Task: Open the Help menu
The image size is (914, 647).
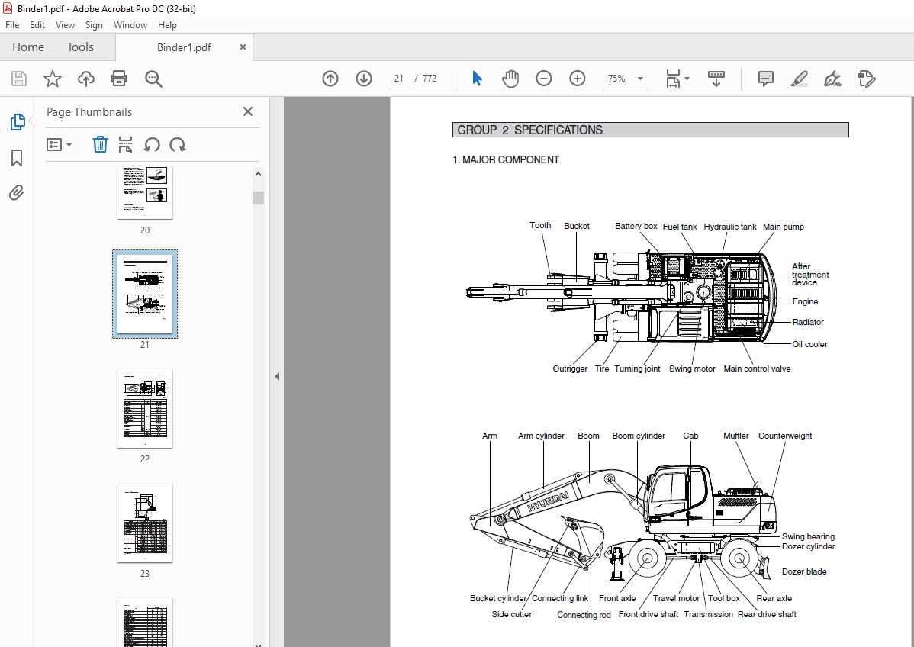Action: coord(167,25)
